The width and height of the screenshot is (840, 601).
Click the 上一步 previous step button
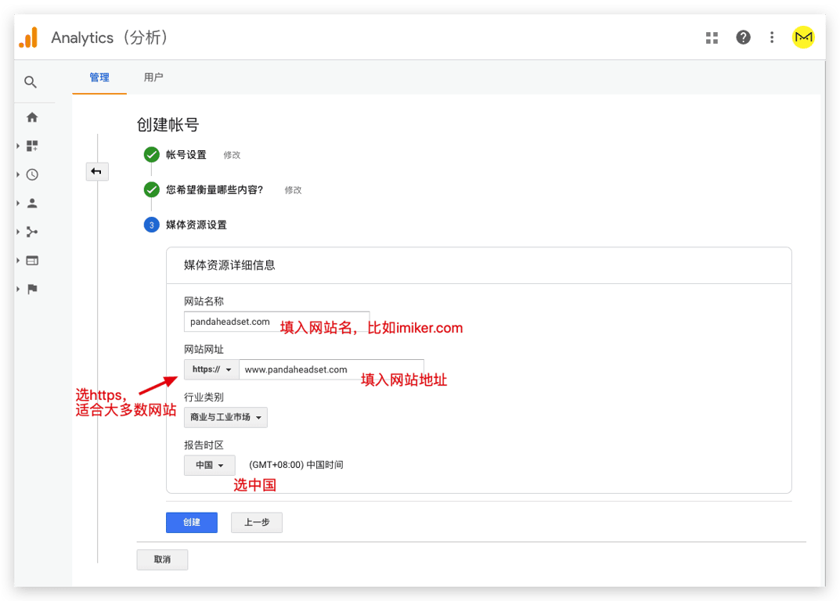(256, 523)
